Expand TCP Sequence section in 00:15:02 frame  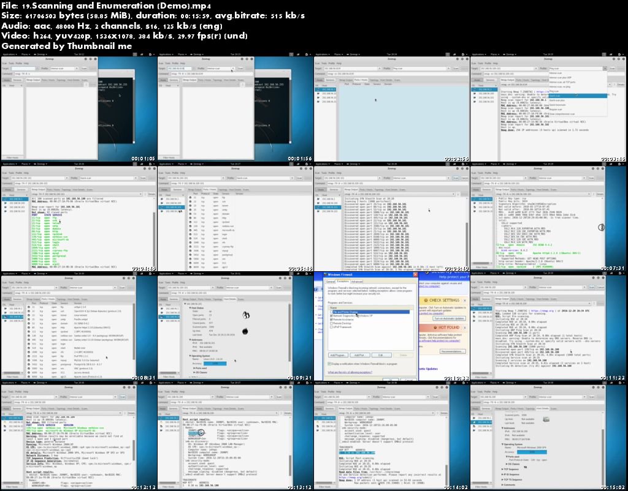502,469
